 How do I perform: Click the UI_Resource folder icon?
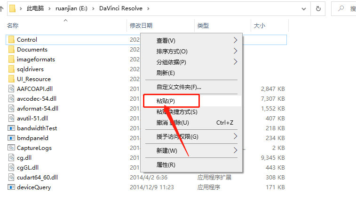coord(11,79)
